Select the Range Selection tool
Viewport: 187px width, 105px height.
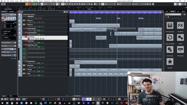[65, 4]
